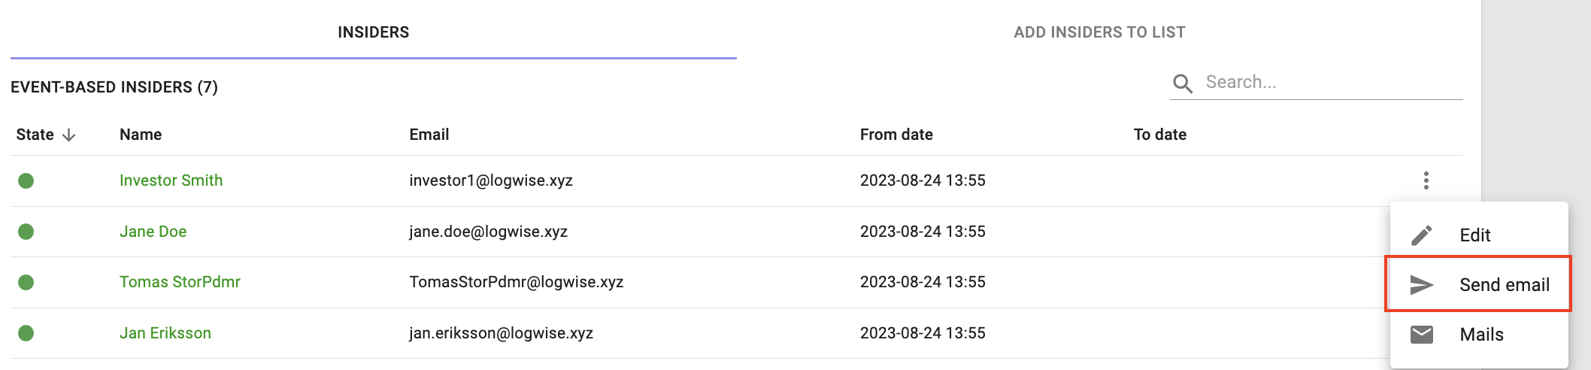
Task: Choose Edit in the context menu
Action: point(1478,235)
